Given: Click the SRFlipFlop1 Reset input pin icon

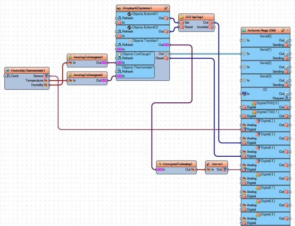Looking at the screenshot, I should 182,27.
